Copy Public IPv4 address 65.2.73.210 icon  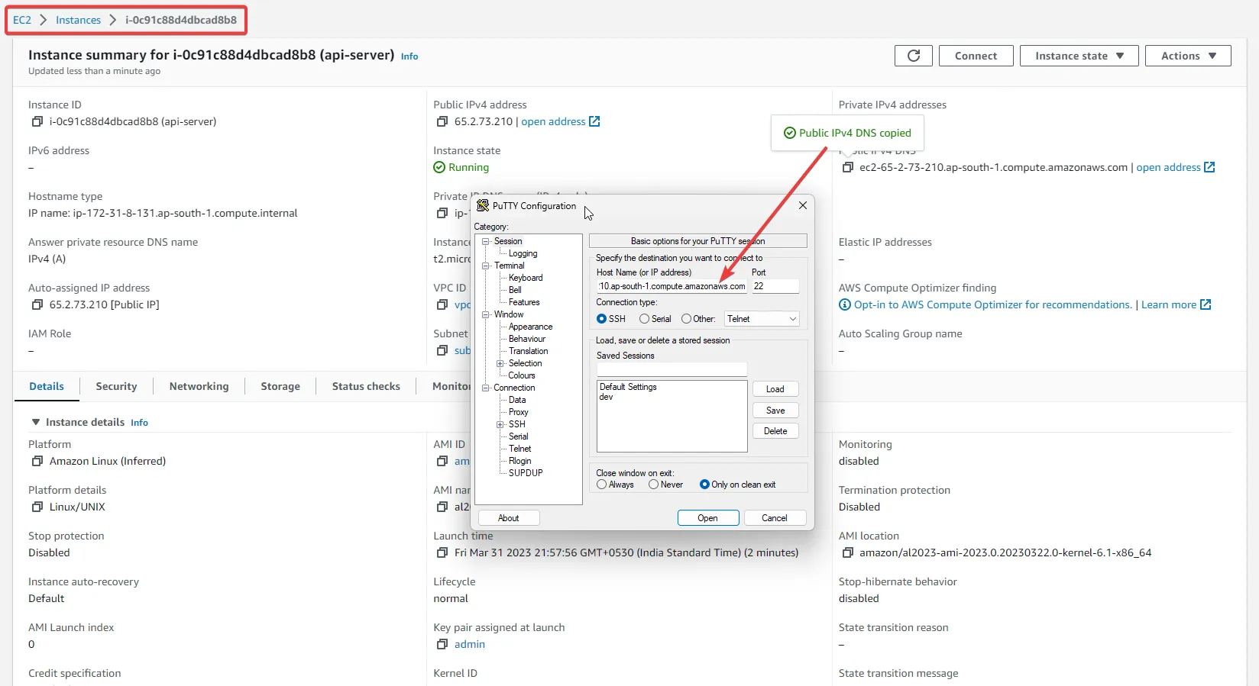coord(442,121)
